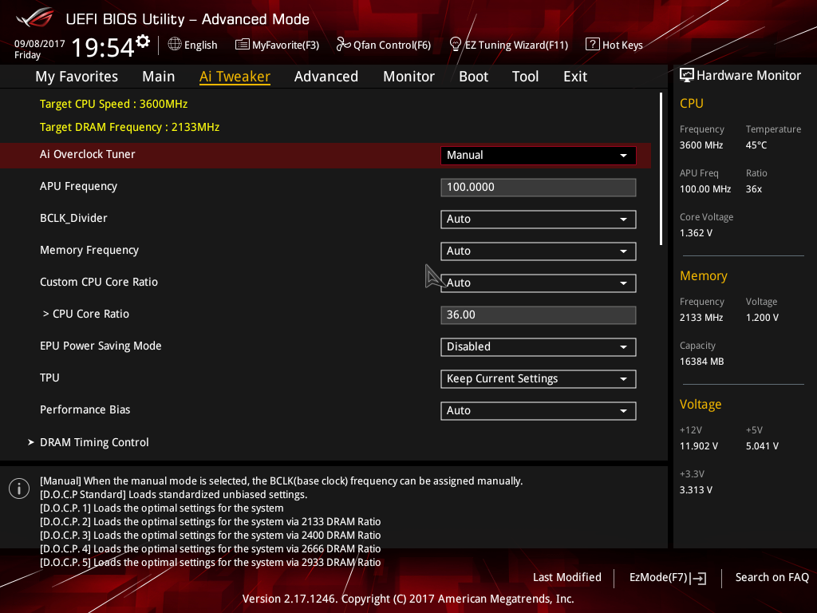Image resolution: width=817 pixels, height=613 pixels.
Task: Switch to EzMode(F7)
Action: [x=668, y=578]
